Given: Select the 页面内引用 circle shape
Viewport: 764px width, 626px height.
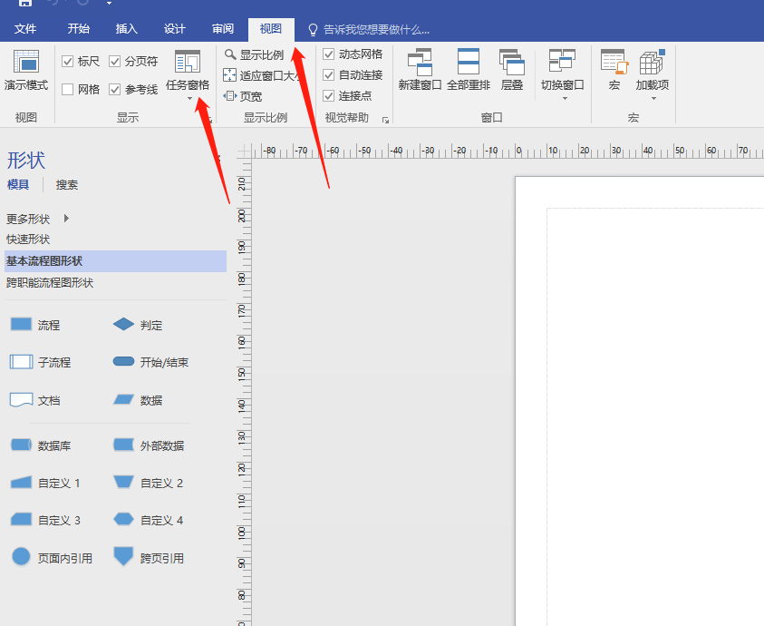Looking at the screenshot, I should (x=21, y=557).
